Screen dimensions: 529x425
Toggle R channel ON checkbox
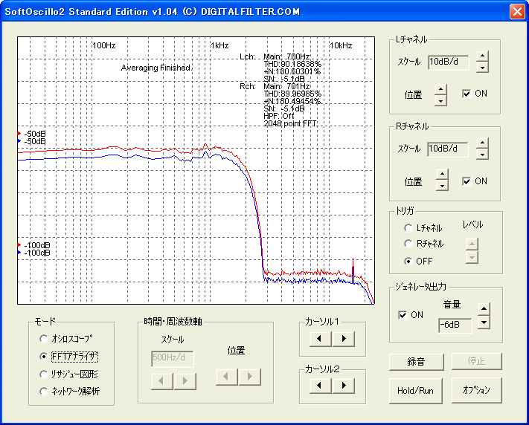coord(467,181)
